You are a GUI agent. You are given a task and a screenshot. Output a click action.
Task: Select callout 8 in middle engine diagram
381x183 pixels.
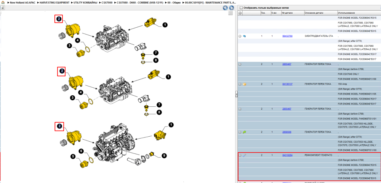(159, 112)
